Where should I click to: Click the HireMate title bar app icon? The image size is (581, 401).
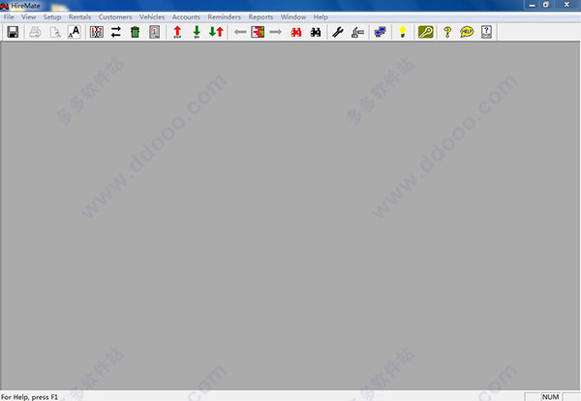tap(5, 6)
